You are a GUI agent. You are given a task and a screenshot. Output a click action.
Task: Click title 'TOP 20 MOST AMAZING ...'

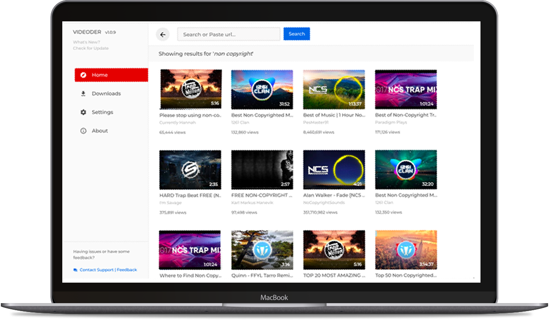coord(334,276)
